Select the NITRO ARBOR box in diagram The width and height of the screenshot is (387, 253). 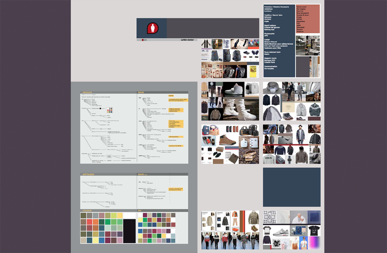point(109,156)
